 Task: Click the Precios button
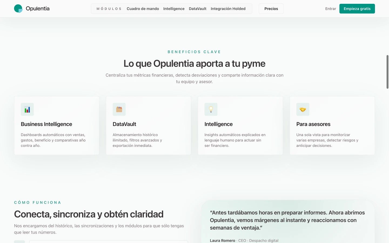(x=271, y=9)
